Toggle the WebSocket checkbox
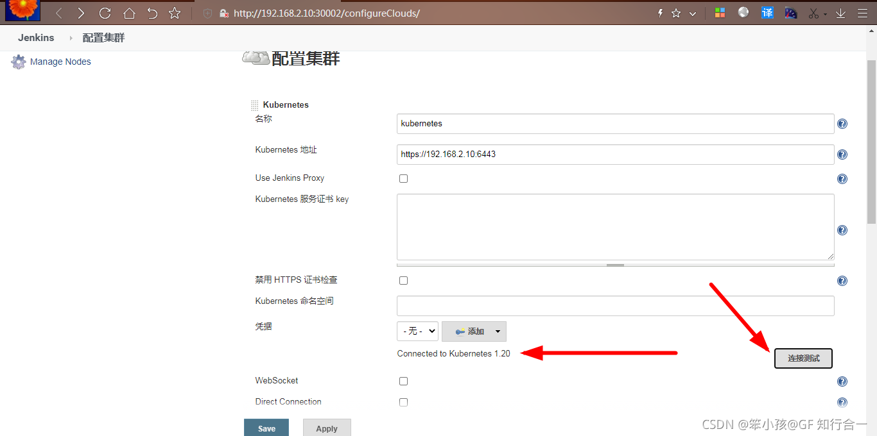The width and height of the screenshot is (877, 436). [x=403, y=381]
